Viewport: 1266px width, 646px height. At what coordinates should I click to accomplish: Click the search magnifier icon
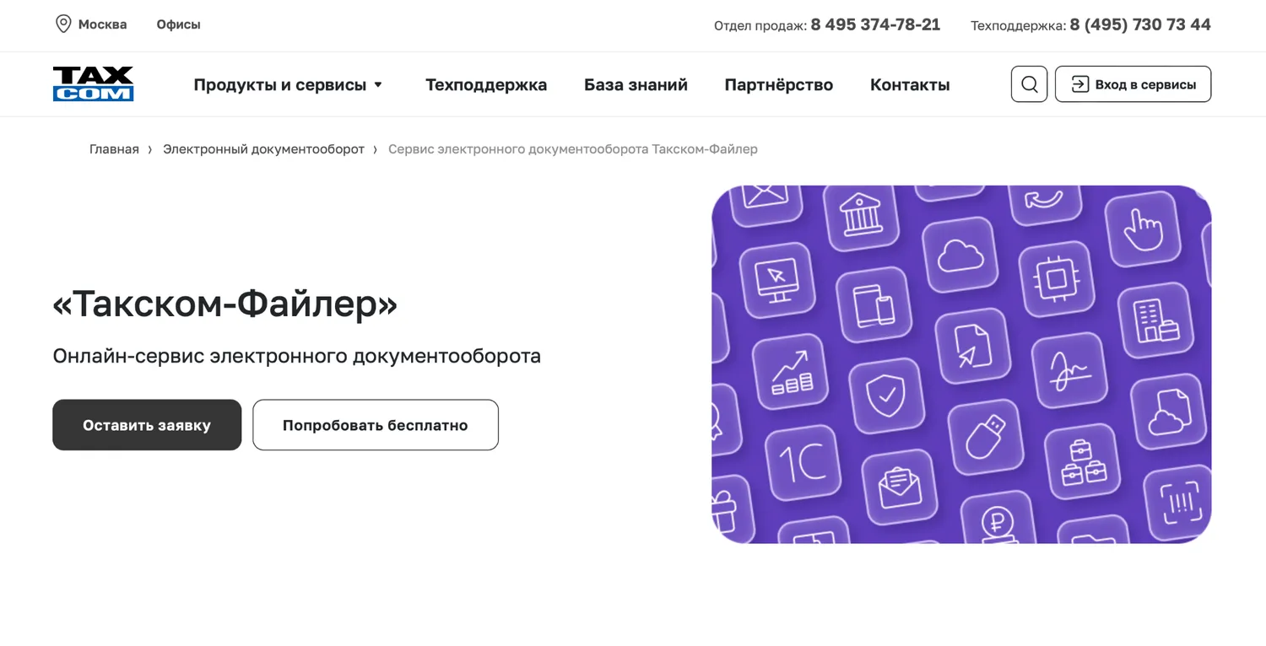1029,84
